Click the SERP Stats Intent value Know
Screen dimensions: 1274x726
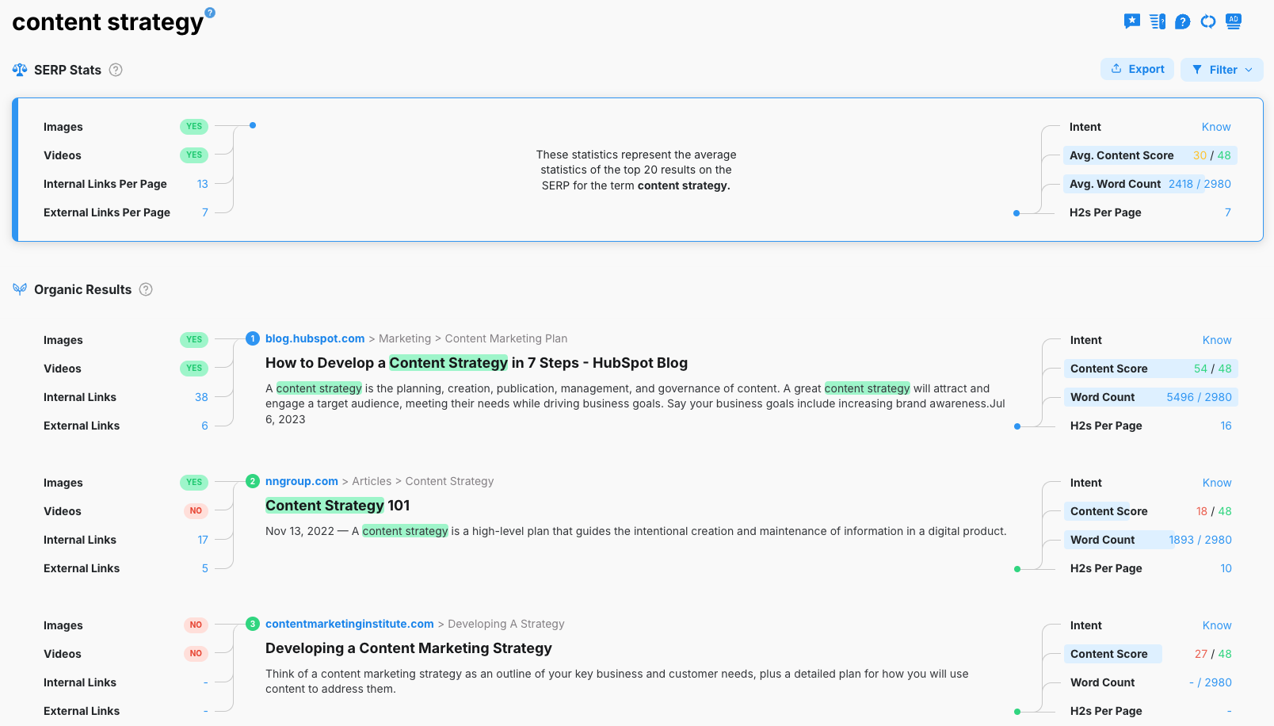pyautogui.click(x=1216, y=127)
